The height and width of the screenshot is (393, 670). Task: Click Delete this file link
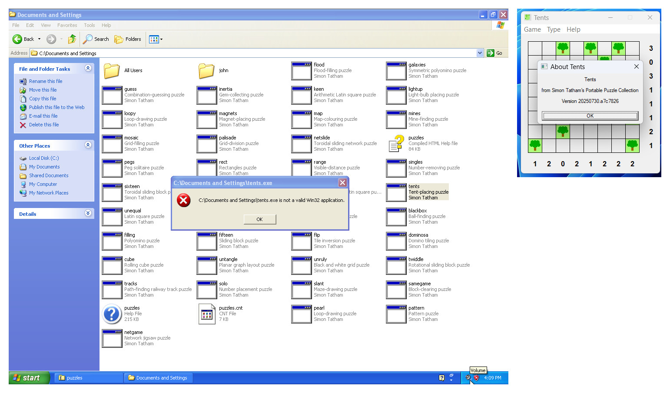pos(44,125)
